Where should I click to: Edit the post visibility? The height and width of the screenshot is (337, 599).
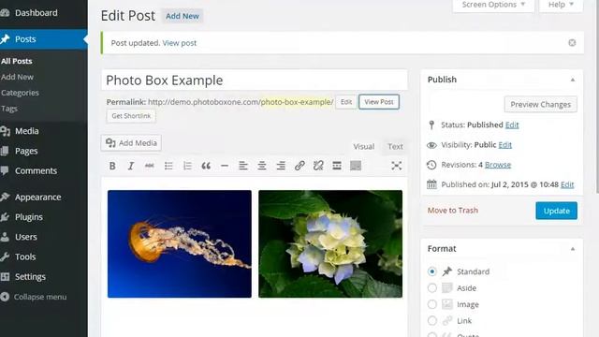[x=505, y=145]
